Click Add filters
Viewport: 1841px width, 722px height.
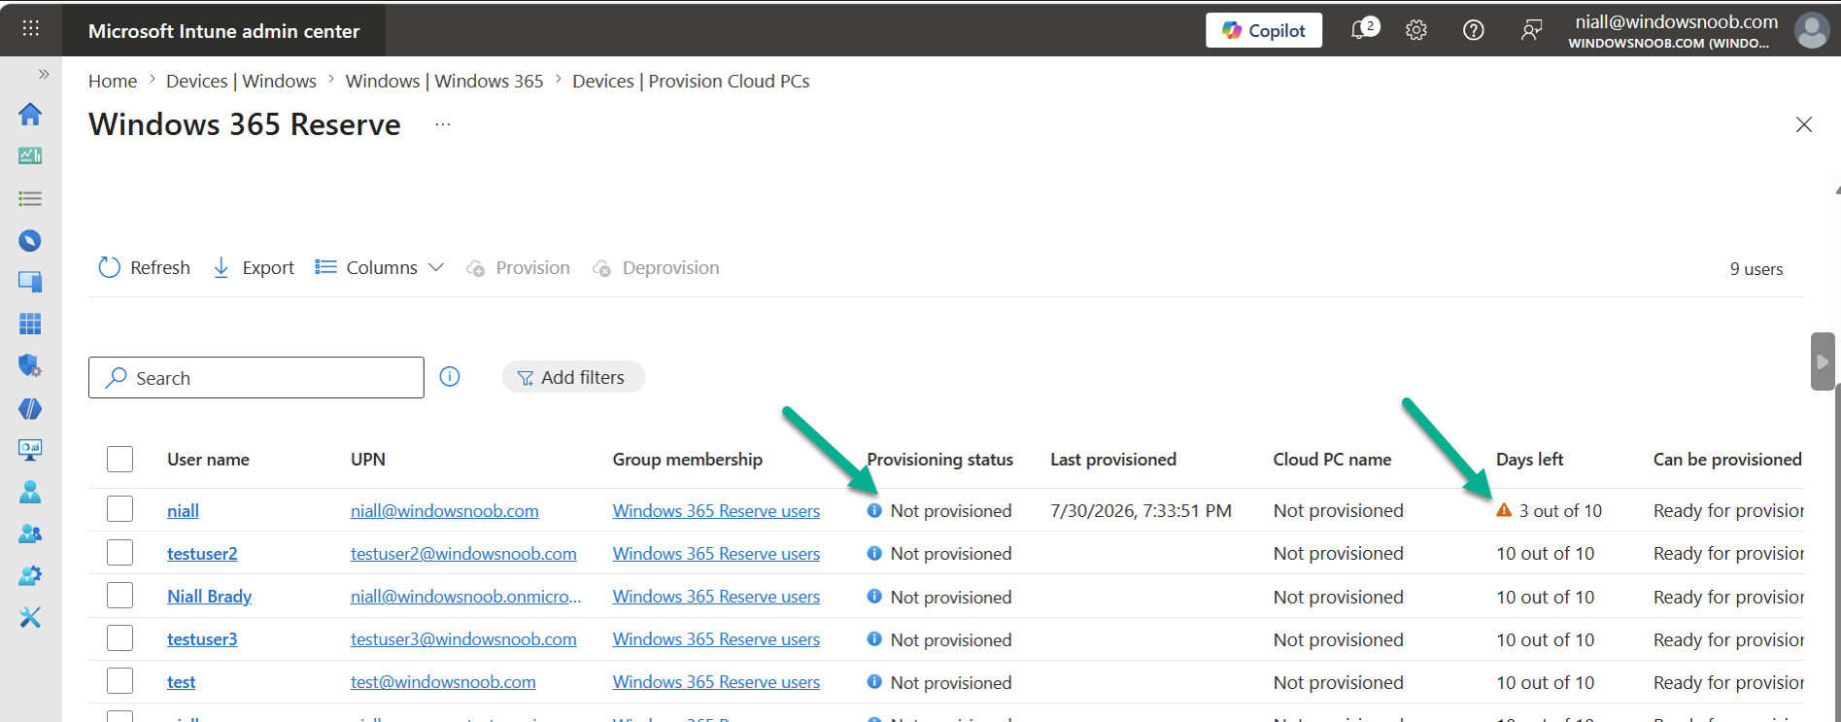coord(573,377)
